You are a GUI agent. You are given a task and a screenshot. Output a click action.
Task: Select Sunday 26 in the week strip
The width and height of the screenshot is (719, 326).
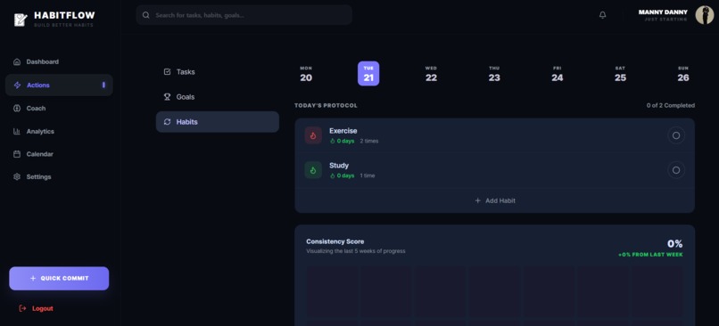tap(683, 74)
